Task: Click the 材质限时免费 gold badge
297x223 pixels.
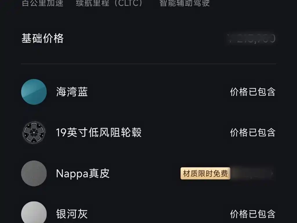Action: [205, 173]
